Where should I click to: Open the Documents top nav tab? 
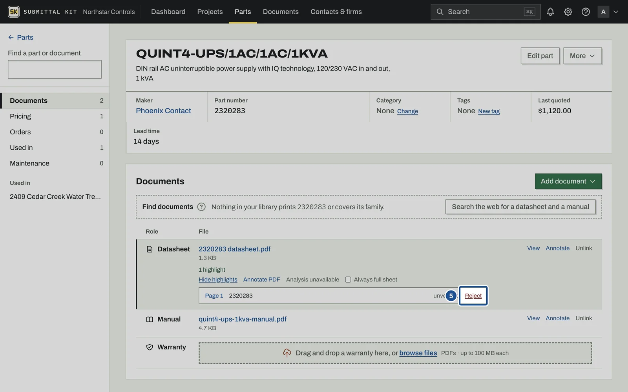(281, 12)
